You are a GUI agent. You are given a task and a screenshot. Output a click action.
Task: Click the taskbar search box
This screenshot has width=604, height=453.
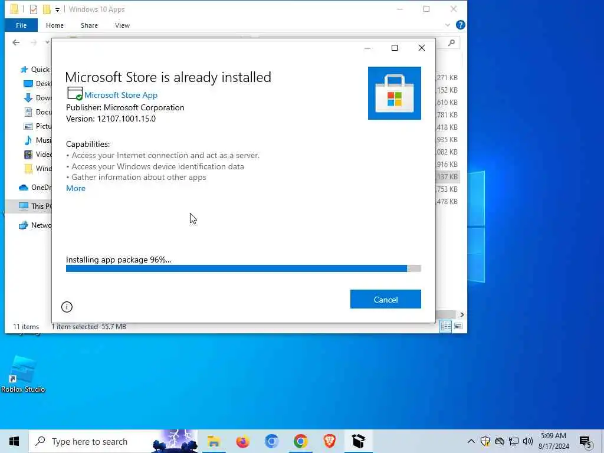point(113,441)
